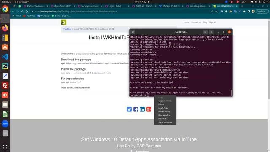Open the text editor dock icon

point(5,76)
